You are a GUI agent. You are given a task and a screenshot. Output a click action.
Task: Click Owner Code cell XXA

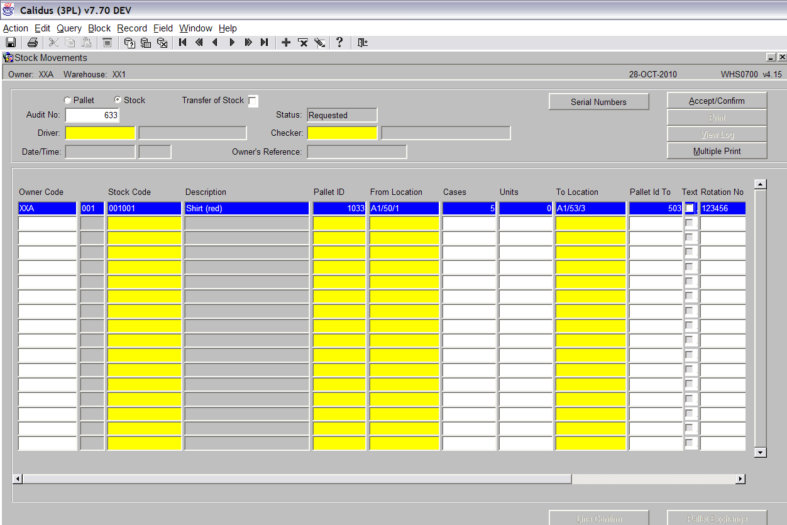47,208
